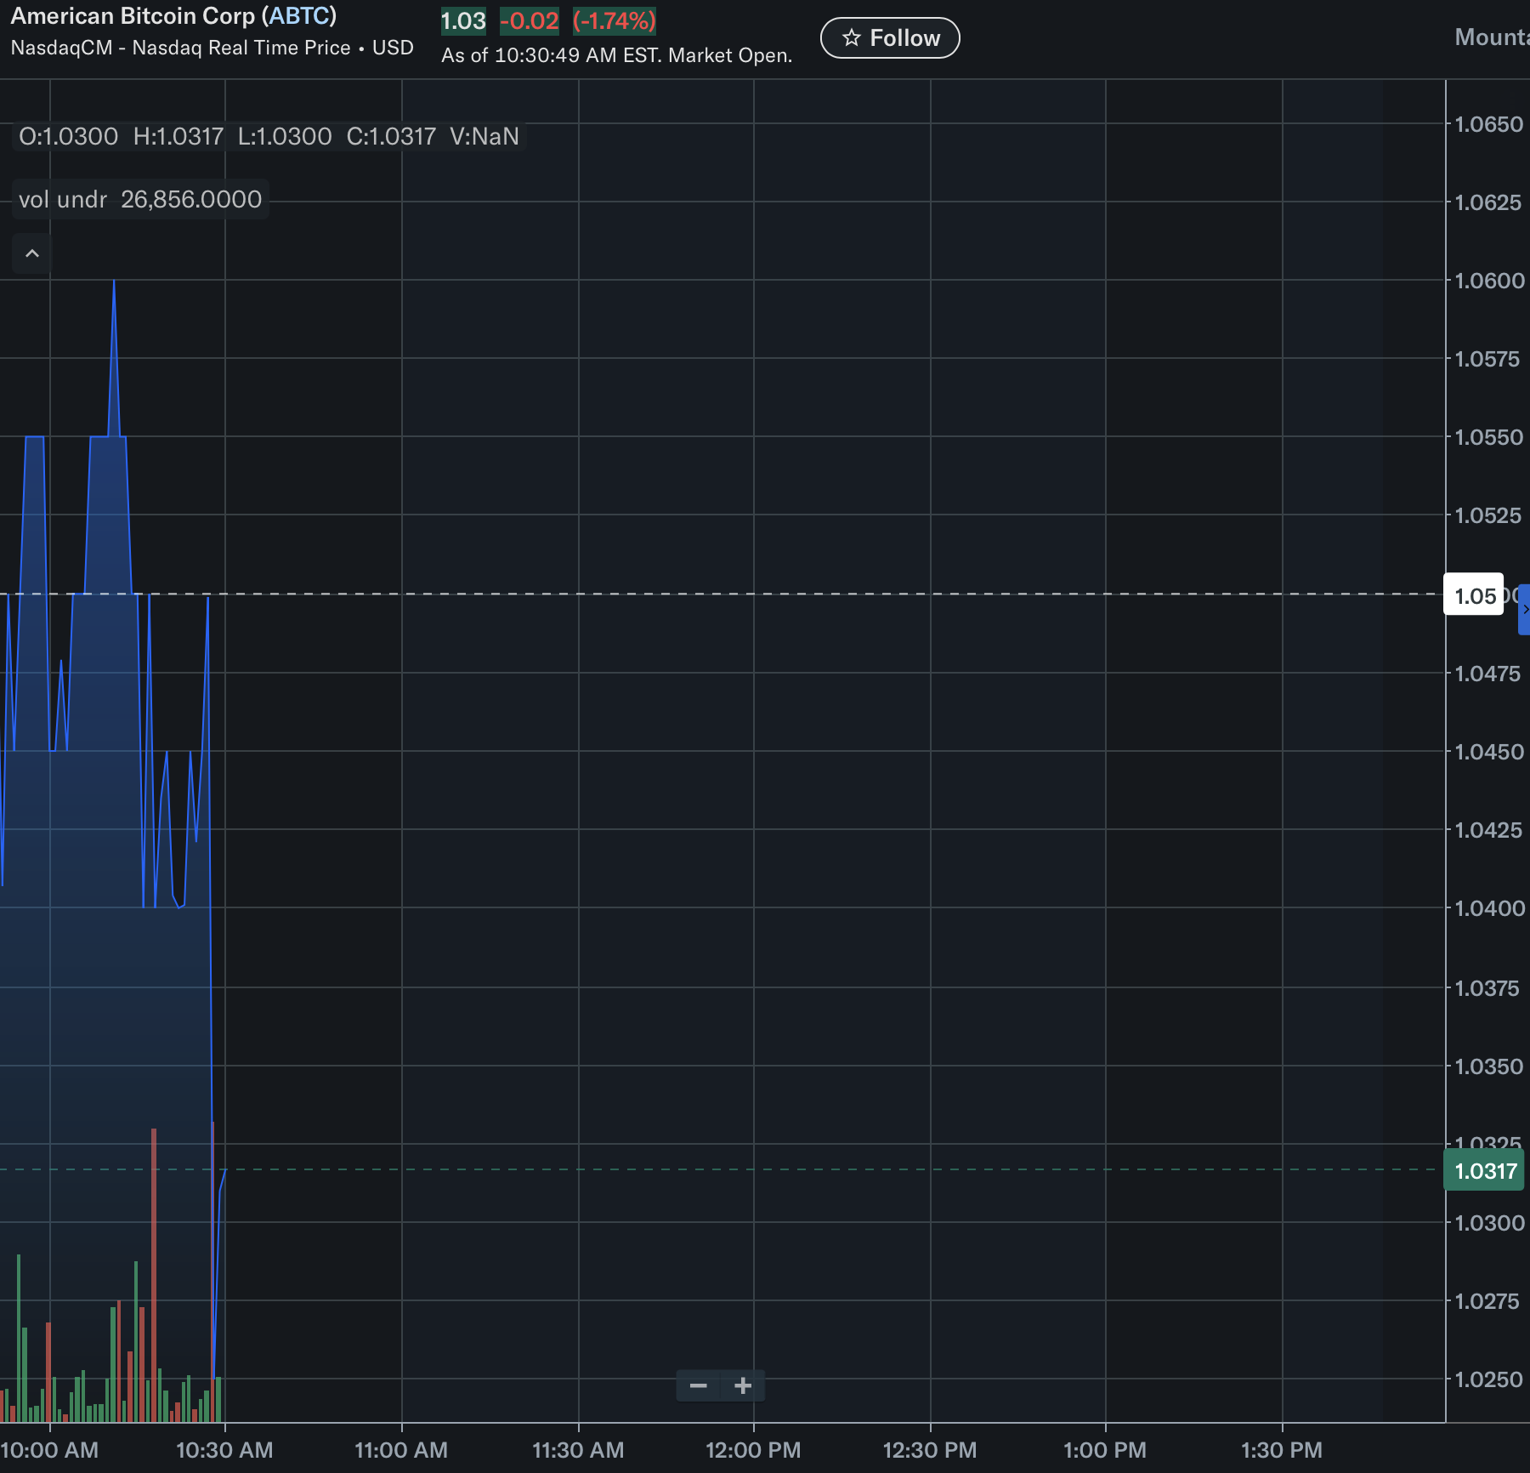Click the white 1.05 price marker
Viewport: 1530px width, 1473px height.
(1474, 595)
